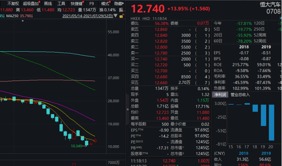Click the F9 deep data button
Image resolution: width=282 pixels, height=166 pixels.
92,3
